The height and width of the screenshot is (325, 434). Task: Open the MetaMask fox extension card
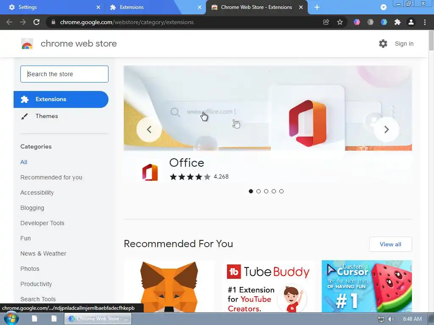pyautogui.click(x=169, y=286)
